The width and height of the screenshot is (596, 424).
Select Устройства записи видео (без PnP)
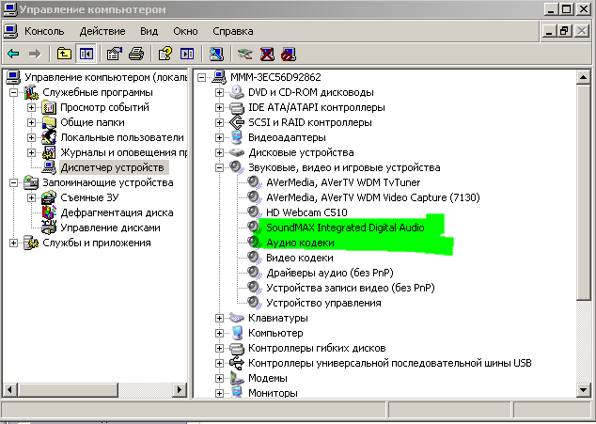point(351,288)
